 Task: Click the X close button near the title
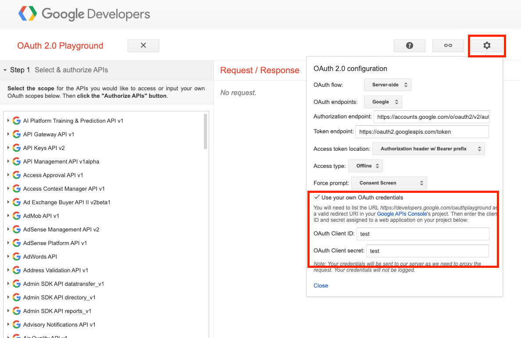pyautogui.click(x=143, y=46)
